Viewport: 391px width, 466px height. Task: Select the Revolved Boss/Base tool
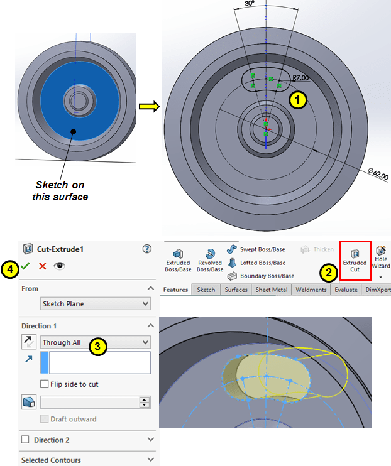click(210, 257)
